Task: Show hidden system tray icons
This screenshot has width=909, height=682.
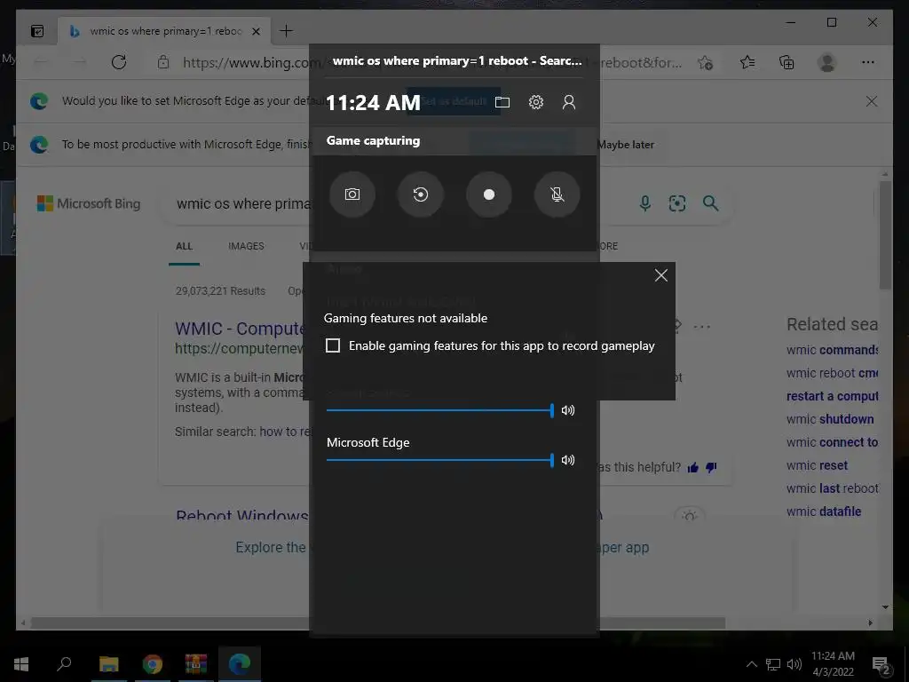Action: tap(751, 664)
